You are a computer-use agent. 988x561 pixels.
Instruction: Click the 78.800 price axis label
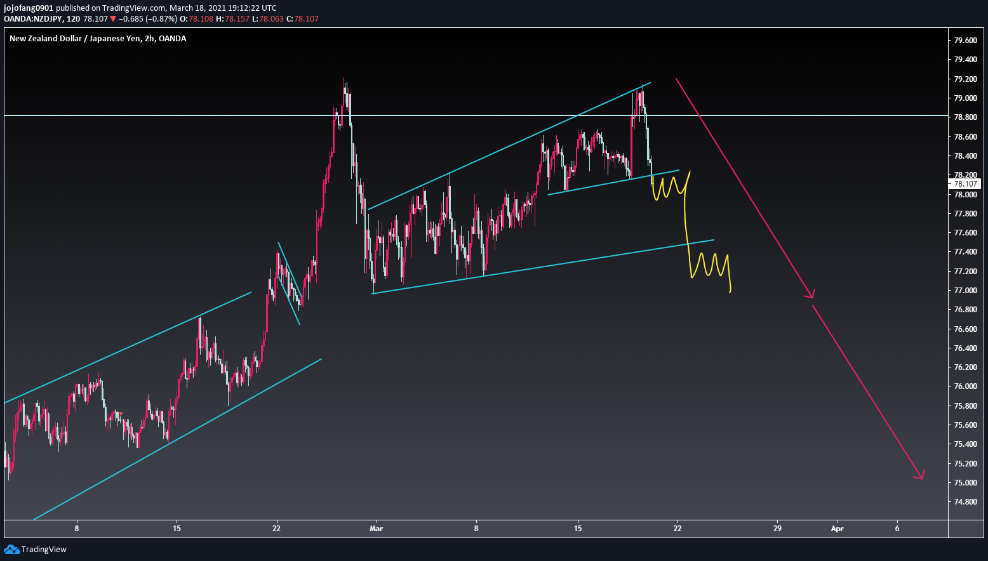point(966,117)
